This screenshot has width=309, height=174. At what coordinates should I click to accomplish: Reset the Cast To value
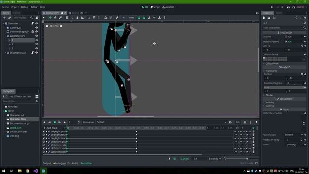pyautogui.click(x=302, y=46)
